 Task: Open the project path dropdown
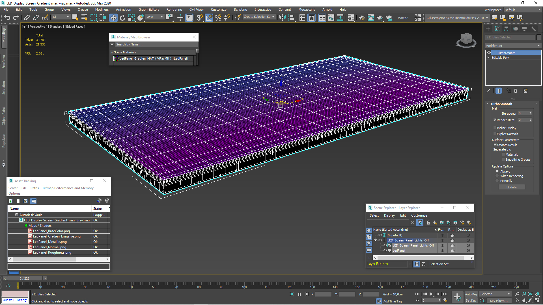(x=457, y=18)
